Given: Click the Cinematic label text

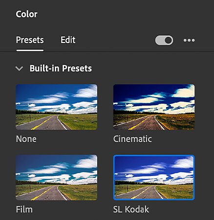Looking at the screenshot, I should click(x=132, y=139).
